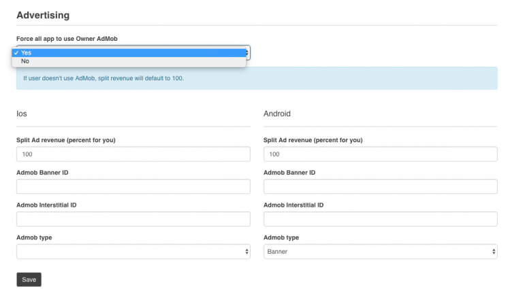Click the 'Advertising' section heading
This screenshot has height=298, width=523.
pyautogui.click(x=43, y=15)
